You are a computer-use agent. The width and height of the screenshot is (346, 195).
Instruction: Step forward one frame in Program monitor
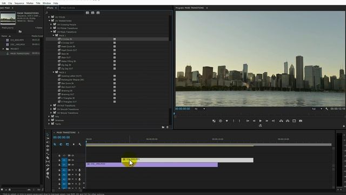pyautogui.click(x=267, y=121)
